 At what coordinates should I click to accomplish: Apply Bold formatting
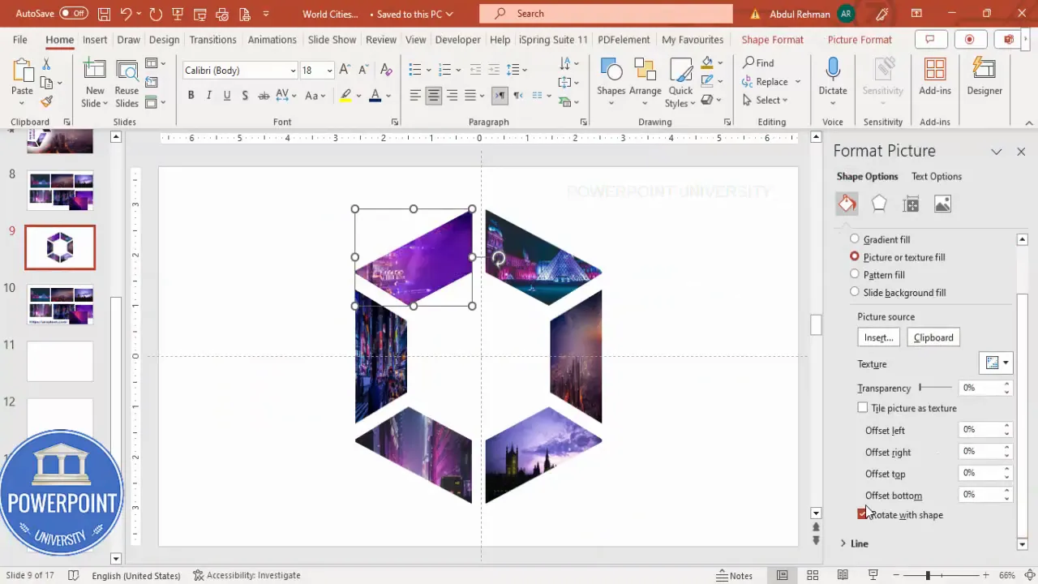pyautogui.click(x=191, y=96)
